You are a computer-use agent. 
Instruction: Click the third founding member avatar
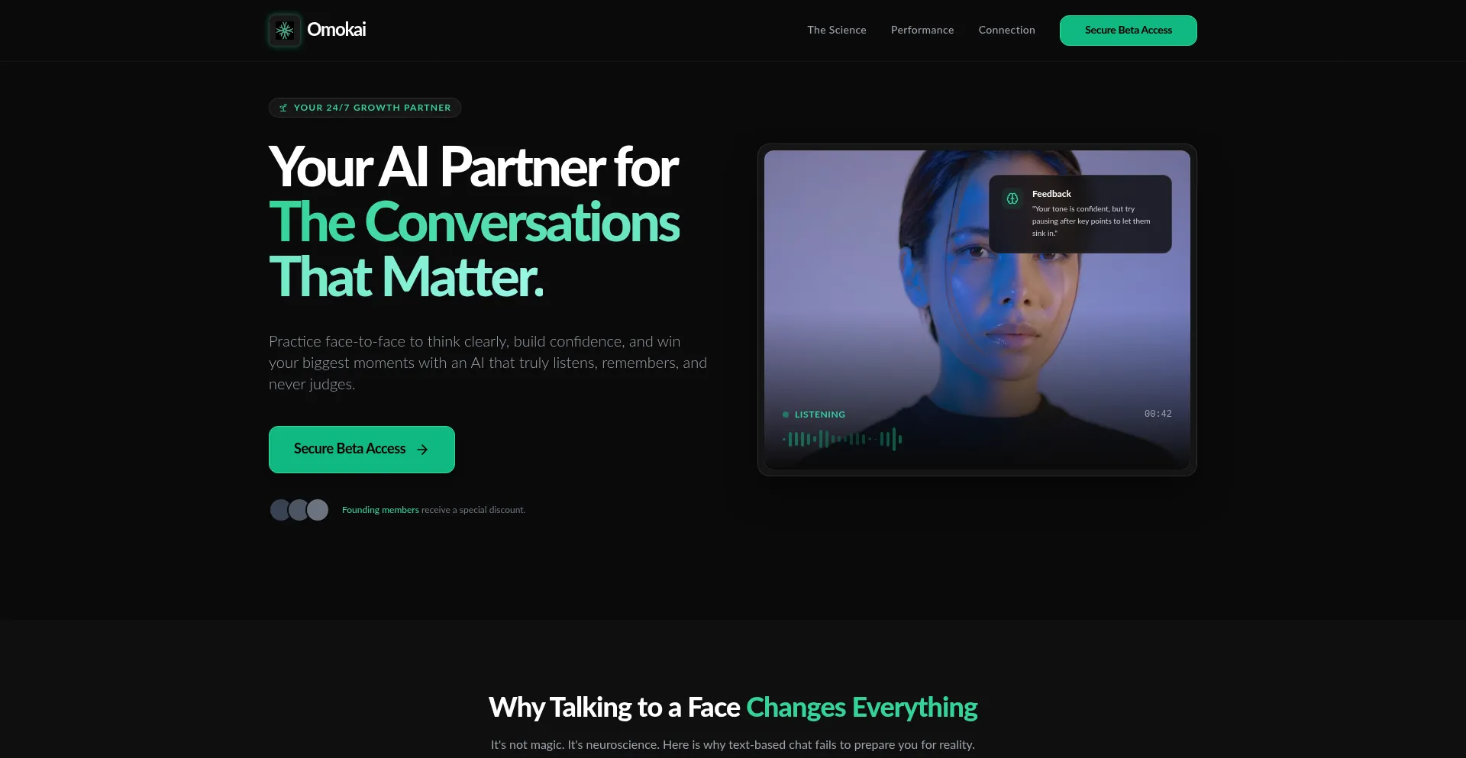(318, 510)
